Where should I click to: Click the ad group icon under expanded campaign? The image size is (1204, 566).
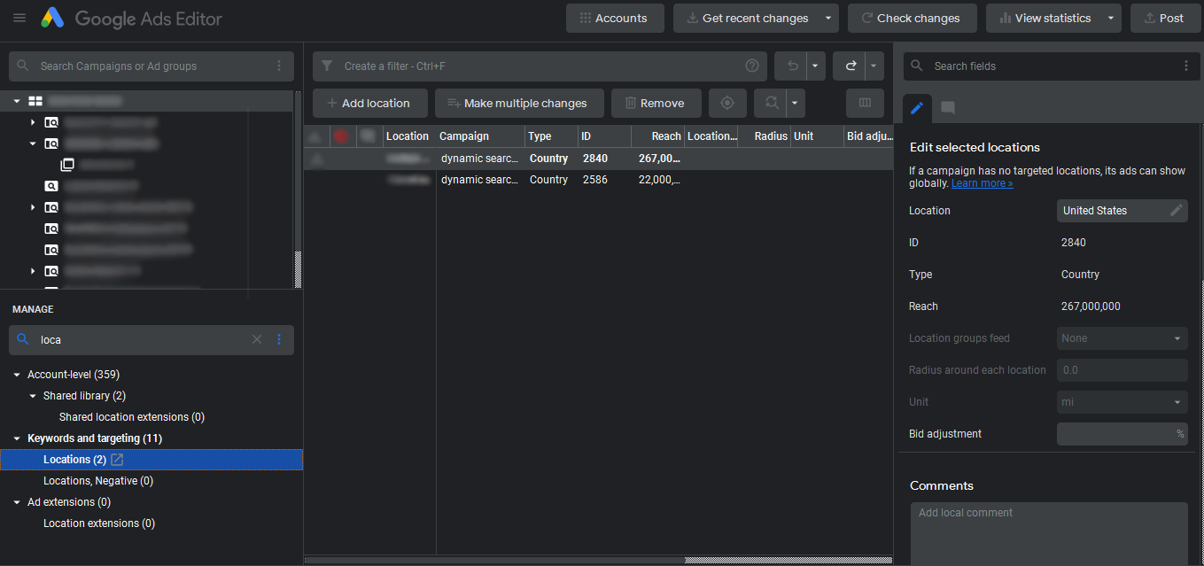pos(67,165)
